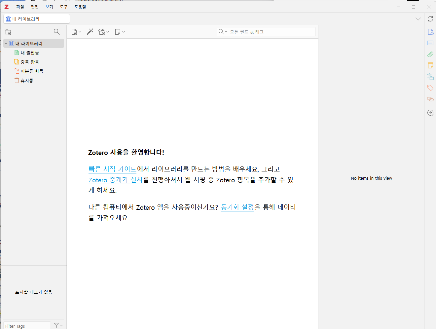
Task: Click the New Item icon
Action: 74,32
